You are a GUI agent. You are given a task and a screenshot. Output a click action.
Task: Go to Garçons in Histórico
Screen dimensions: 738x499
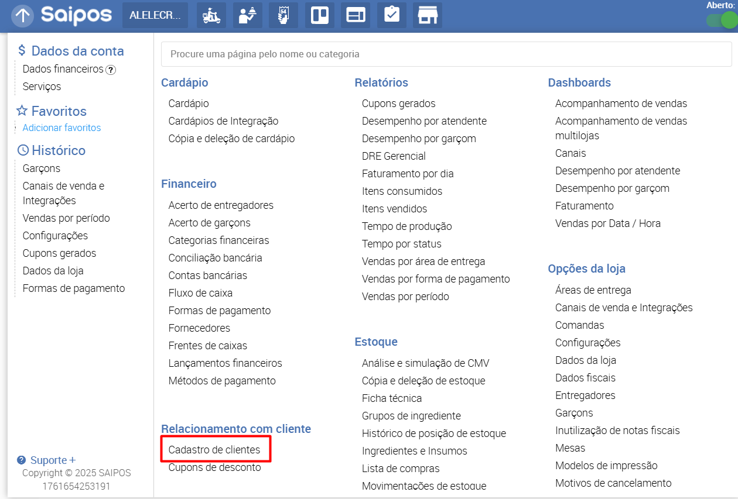click(42, 168)
